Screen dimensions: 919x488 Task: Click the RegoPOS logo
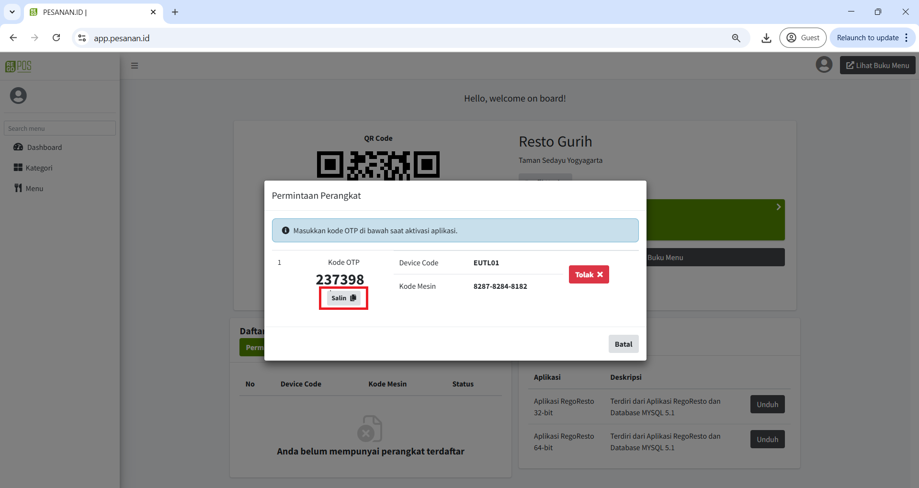click(18, 66)
